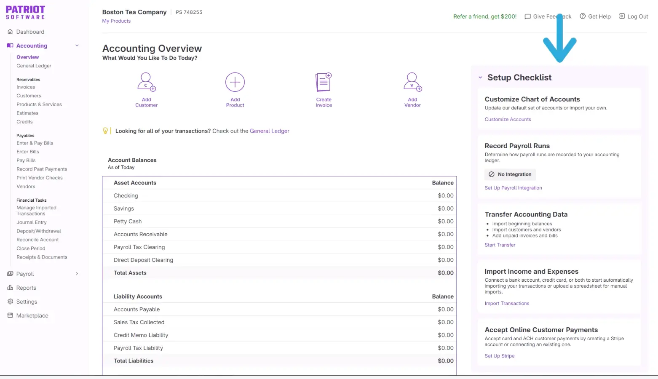Select Journal Entry under Financial Tasks
658x379 pixels.
(32, 222)
